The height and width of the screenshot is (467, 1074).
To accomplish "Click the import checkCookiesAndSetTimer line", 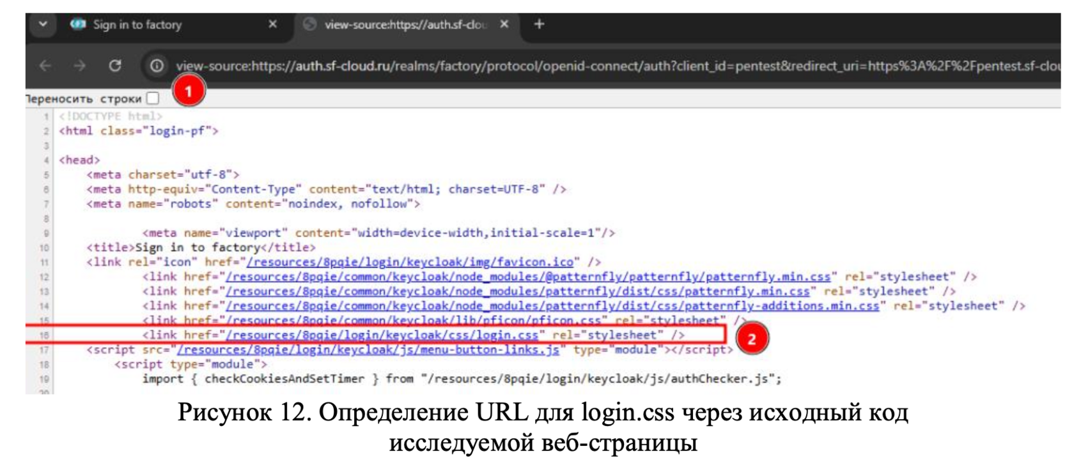I will tap(462, 379).
